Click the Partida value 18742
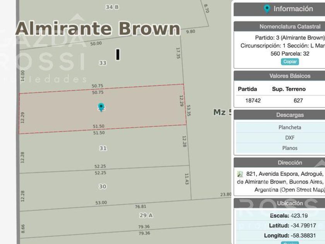The height and width of the screenshot is (244, 325). coord(253,100)
